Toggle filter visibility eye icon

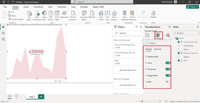point(136,27)
